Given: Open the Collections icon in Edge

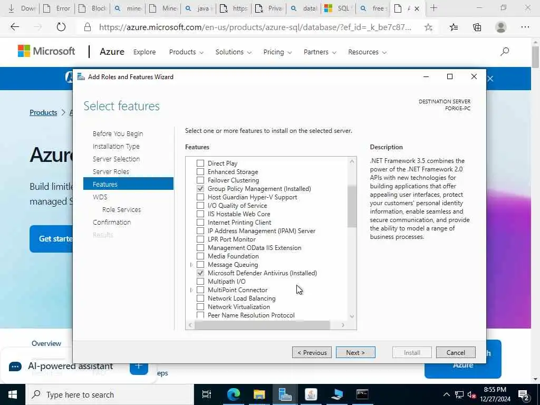Looking at the screenshot, I should 477,27.
